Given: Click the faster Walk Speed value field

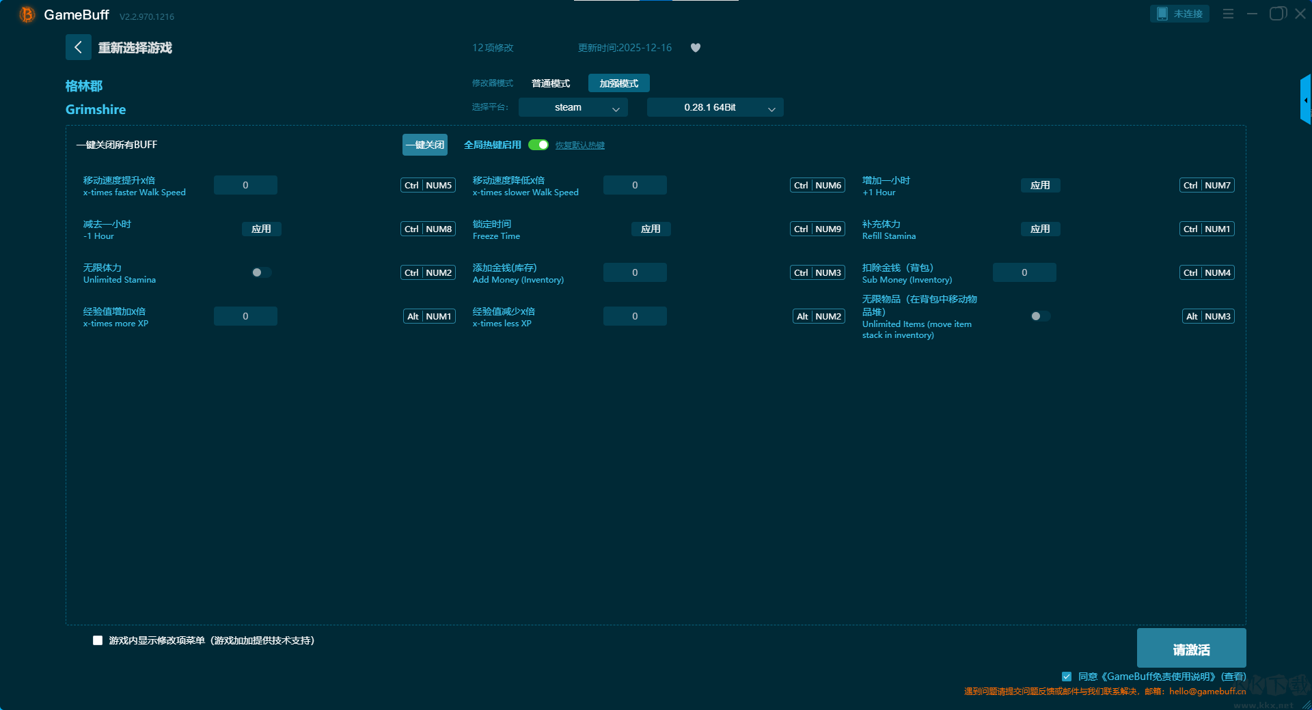Looking at the screenshot, I should [245, 185].
